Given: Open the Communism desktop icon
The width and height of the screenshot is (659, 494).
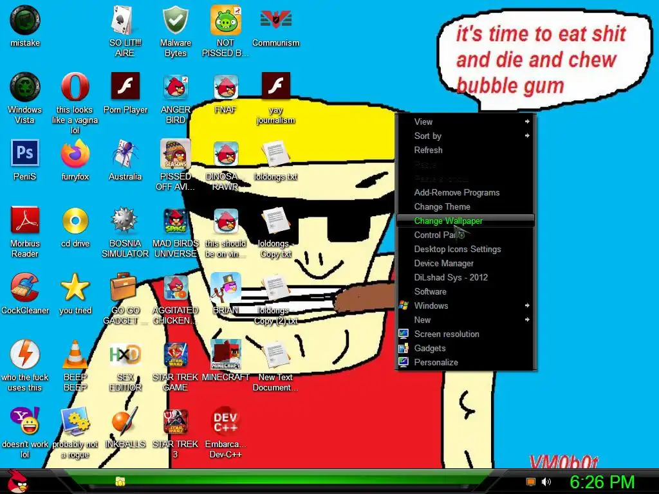Looking at the screenshot, I should 275,20.
